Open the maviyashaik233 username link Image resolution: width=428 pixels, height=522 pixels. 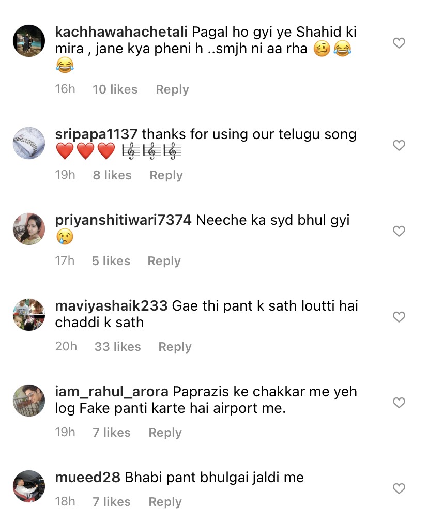pyautogui.click(x=111, y=306)
